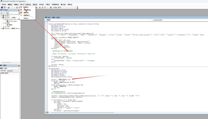This screenshot has width=208, height=119.
Task: Close the Properties panel for 模块1
Action: (19, 66)
